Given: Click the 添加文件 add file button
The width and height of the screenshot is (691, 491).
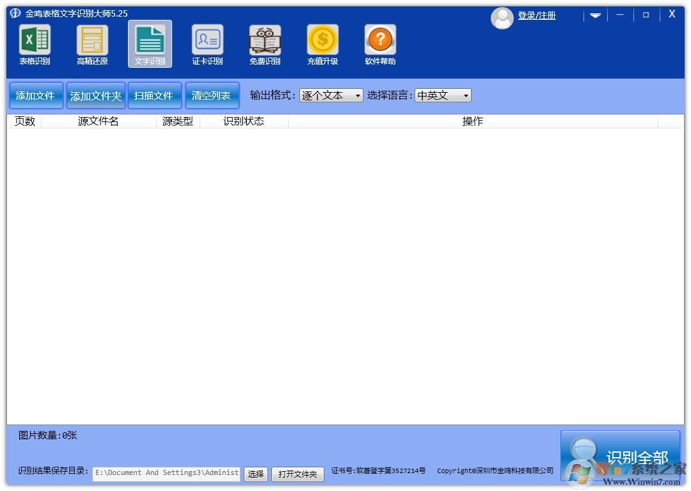Looking at the screenshot, I should tap(36, 95).
